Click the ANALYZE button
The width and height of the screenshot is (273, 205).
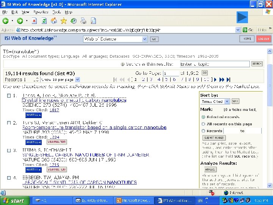tap(210, 169)
